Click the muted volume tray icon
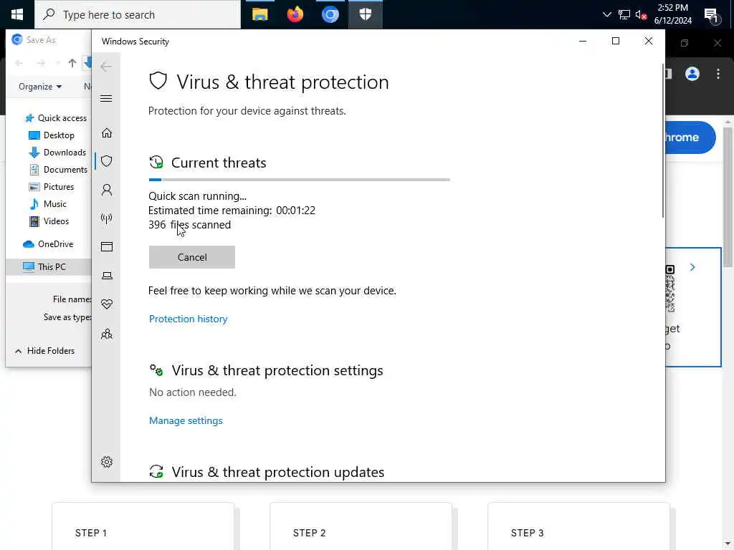734x550 pixels. (641, 14)
